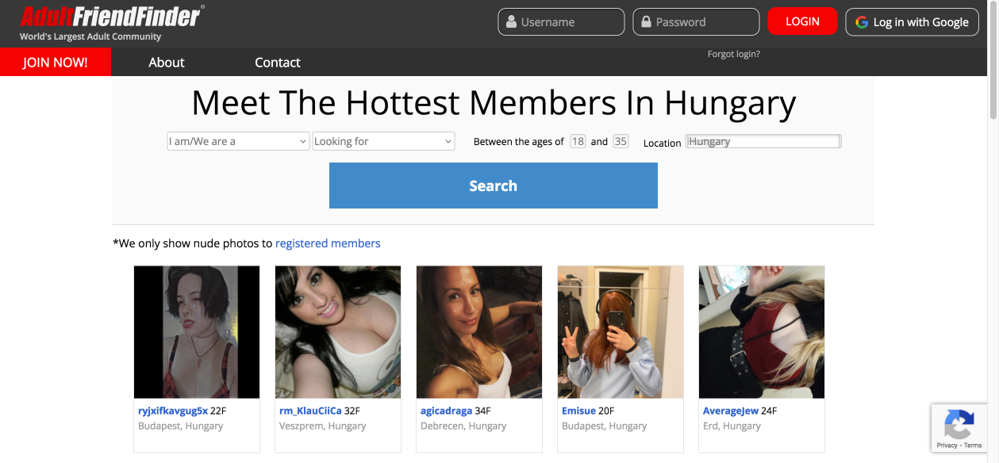Expand the Location input suggestions for Hungary
This screenshot has width=999, height=463.
(763, 140)
